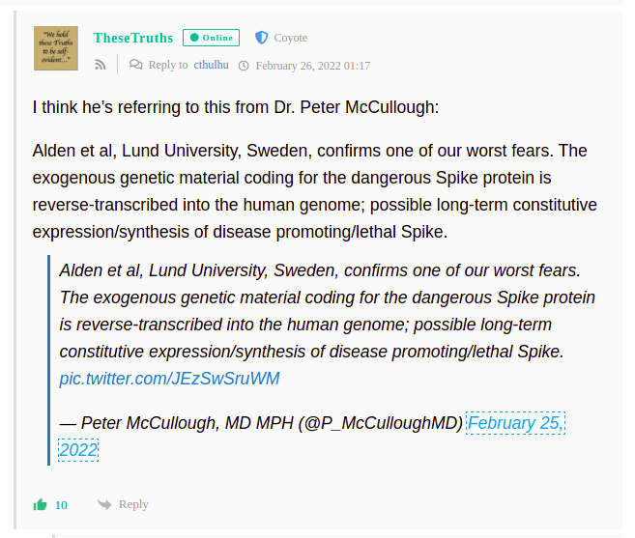Click the Coyote rank label
Image resolution: width=635 pixels, height=538 pixels.
[x=290, y=38]
